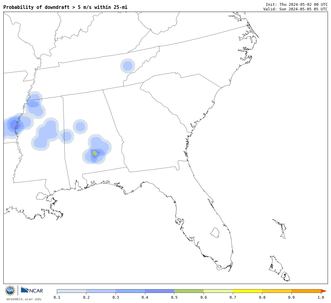Click the 0.1 colorbar label
Image resolution: width=331 pixels, height=303 pixels.
tap(57, 297)
